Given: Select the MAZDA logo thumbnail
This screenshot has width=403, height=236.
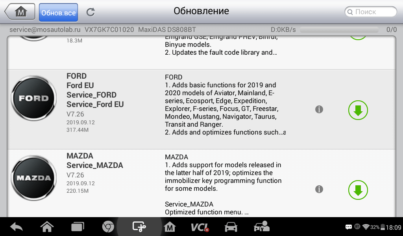Looking at the screenshot, I should click(34, 178).
